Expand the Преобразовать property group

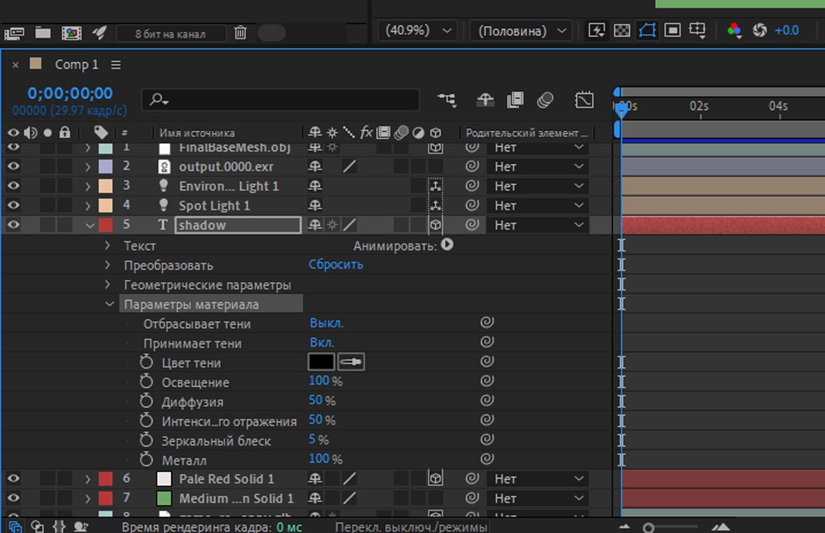[x=108, y=265]
